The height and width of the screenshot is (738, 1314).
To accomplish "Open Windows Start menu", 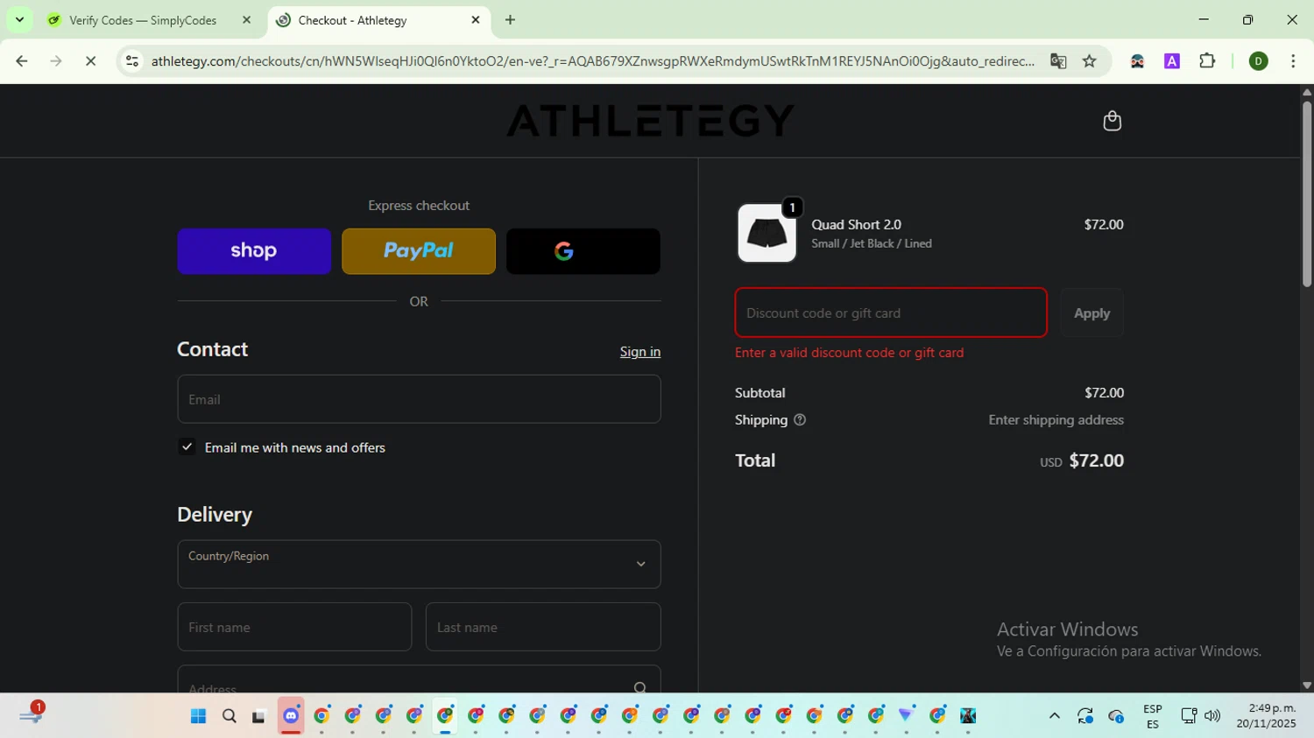I will click(x=198, y=716).
